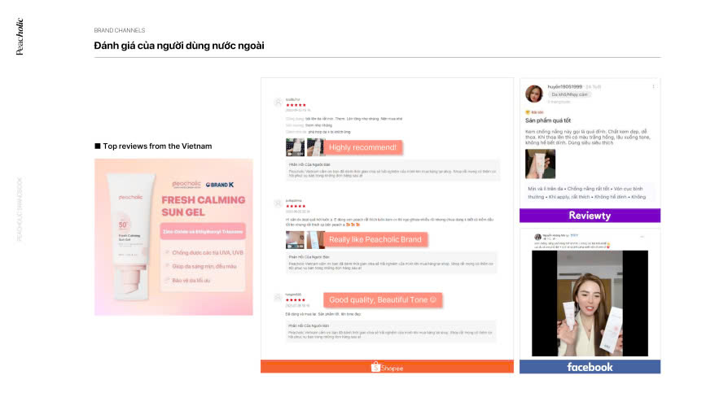The height and width of the screenshot is (393, 706).
Task: Click 'Top reviews from the Vietnam' text
Action: (157, 146)
